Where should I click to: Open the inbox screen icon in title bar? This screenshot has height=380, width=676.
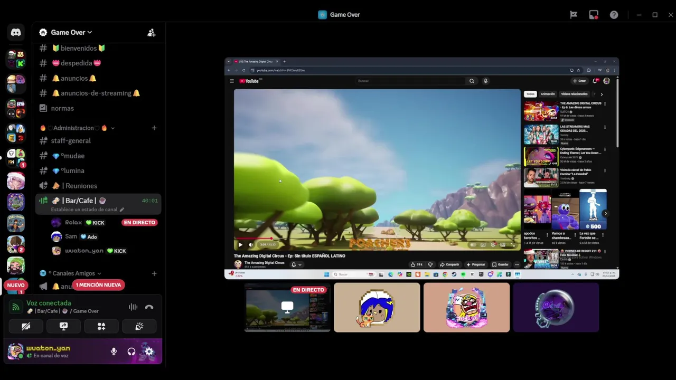coord(594,15)
